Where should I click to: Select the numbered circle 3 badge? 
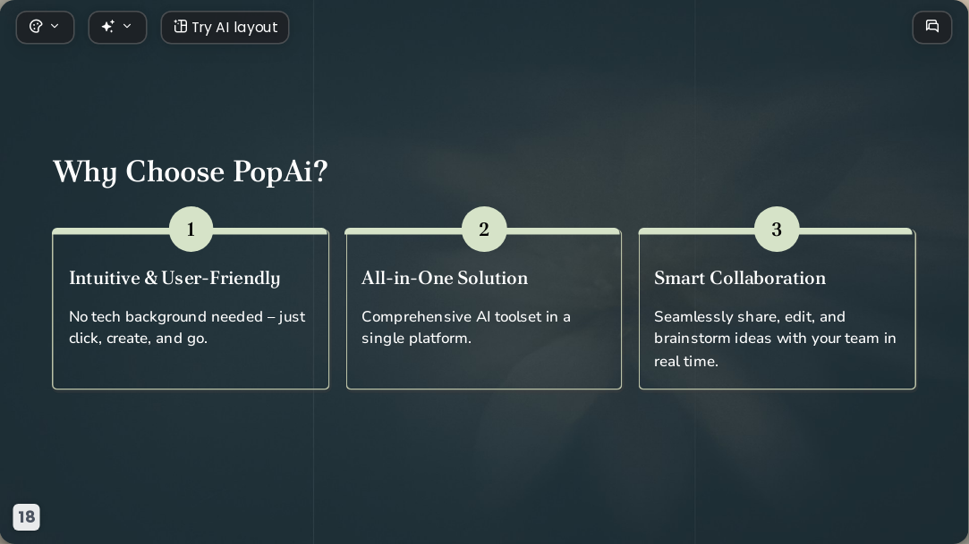point(777,229)
